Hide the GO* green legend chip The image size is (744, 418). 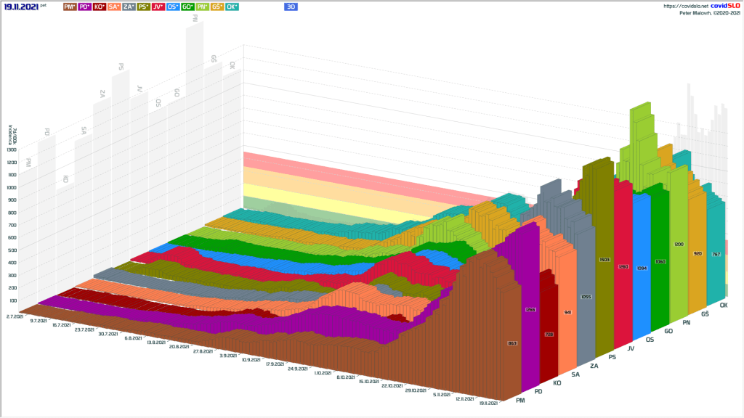pos(188,7)
